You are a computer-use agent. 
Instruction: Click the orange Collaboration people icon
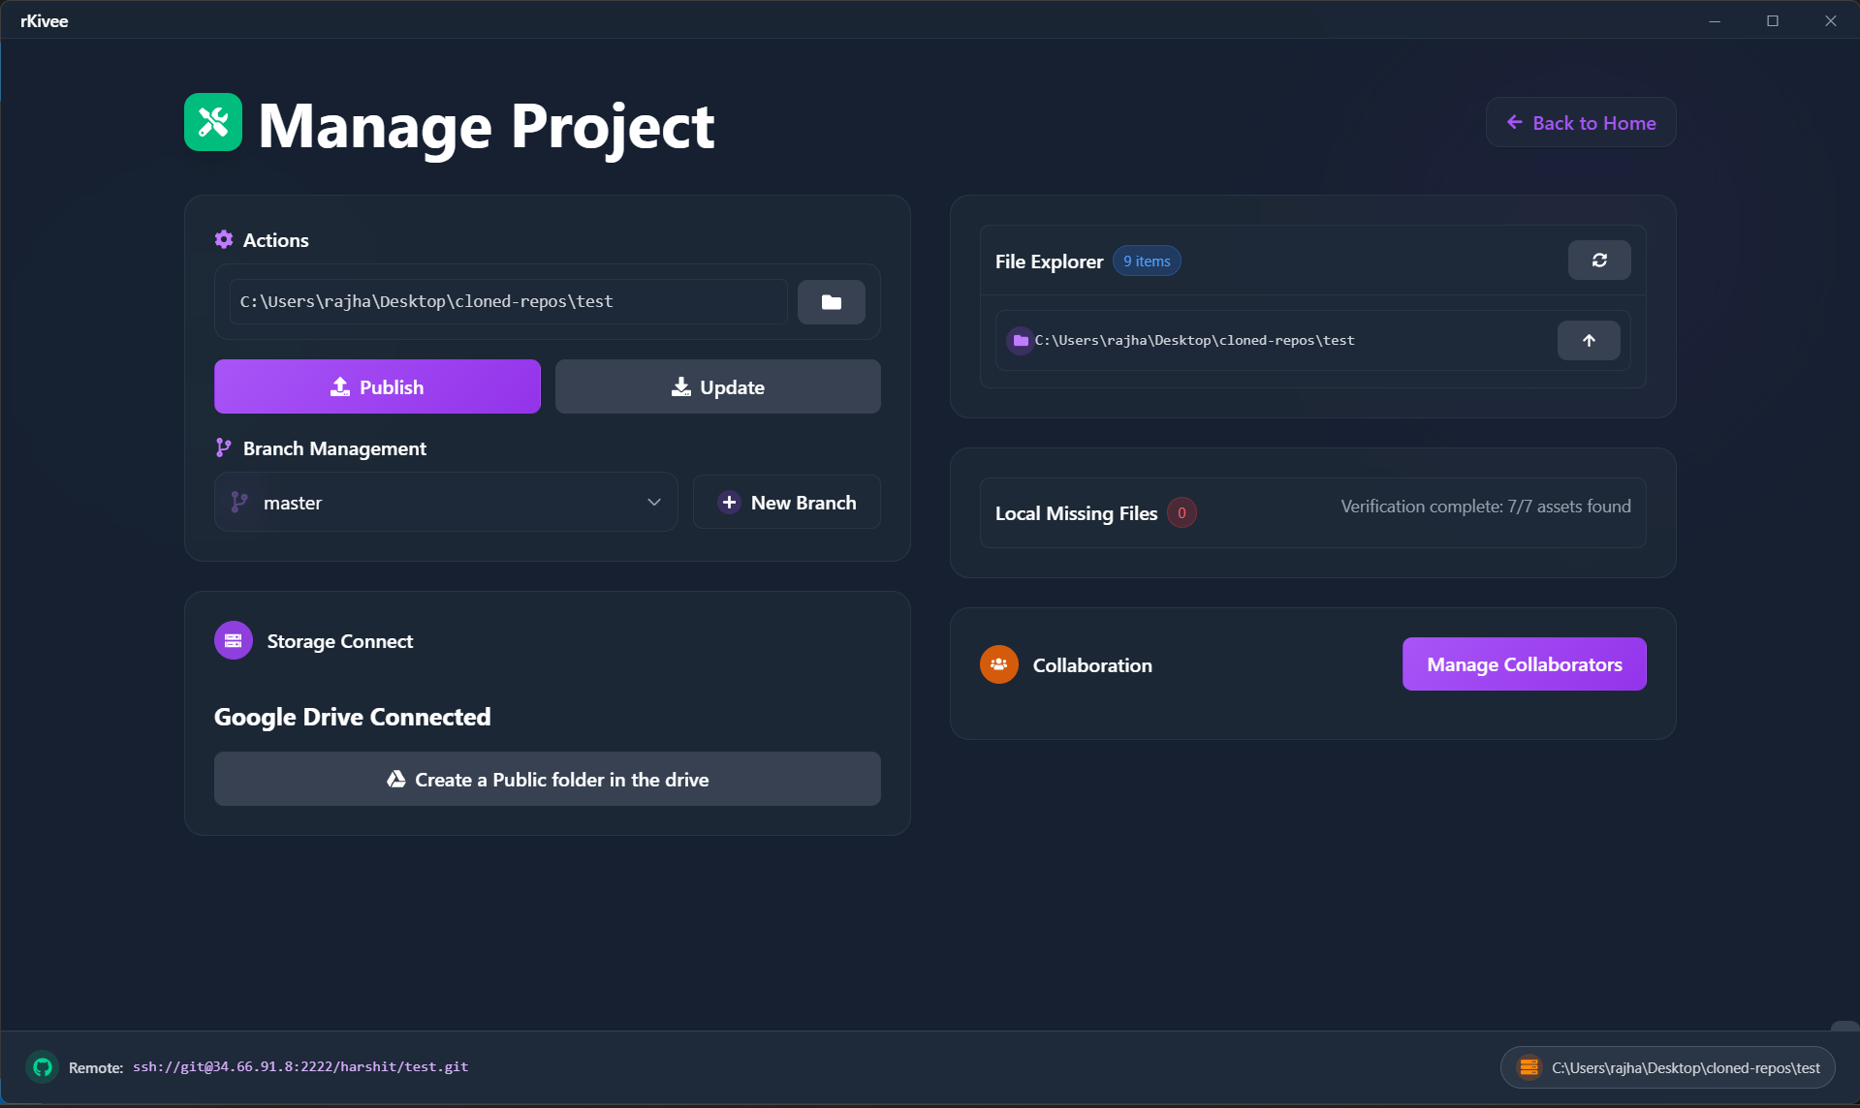point(998,665)
